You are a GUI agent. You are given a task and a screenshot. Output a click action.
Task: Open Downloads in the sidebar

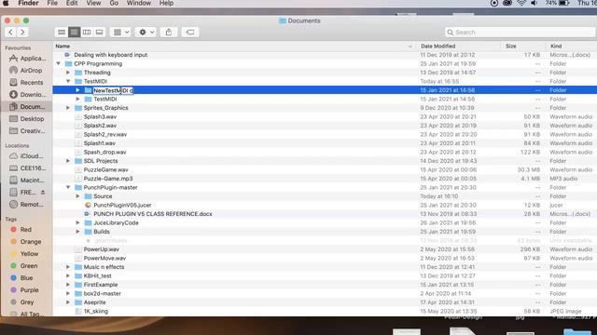27,95
